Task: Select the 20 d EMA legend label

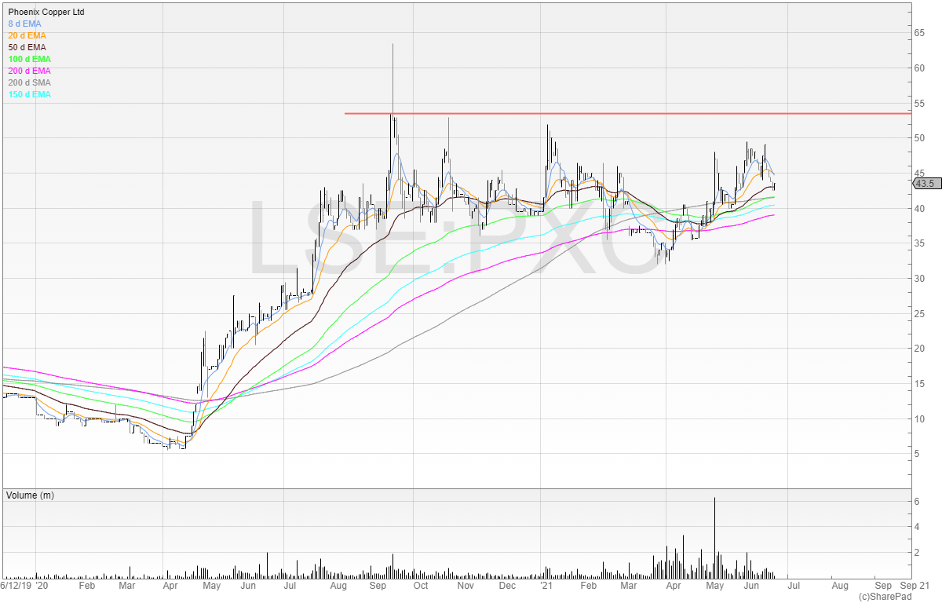Action: tap(27, 36)
